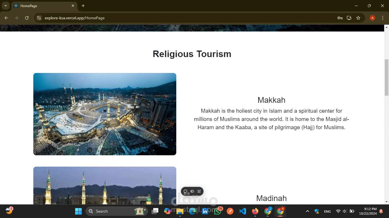Open the menu lines icon in the floating toolbar

(x=199, y=191)
